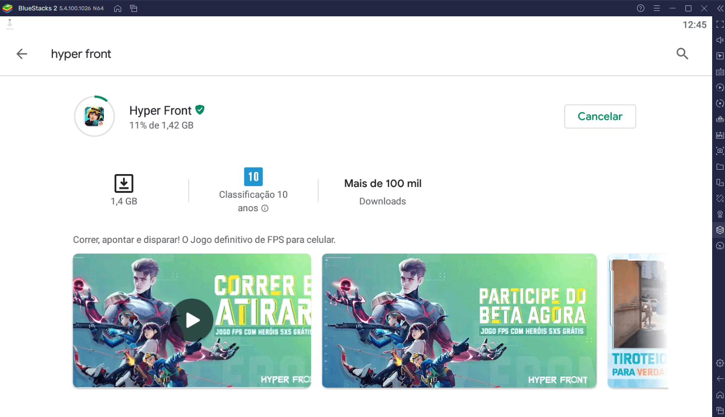
Task: Click the 'Downloads' label under Mais de 100 mil
Action: [382, 201]
